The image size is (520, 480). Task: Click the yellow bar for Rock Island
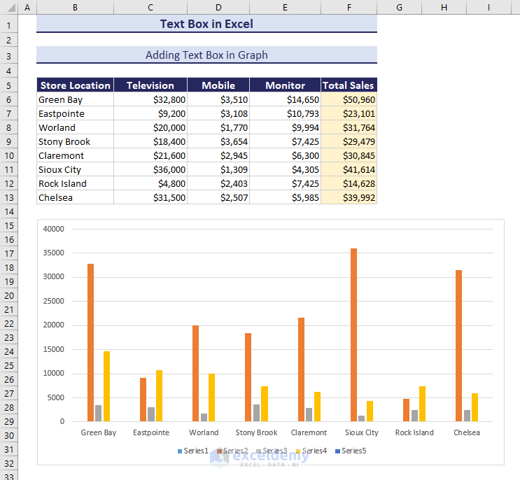coord(422,404)
